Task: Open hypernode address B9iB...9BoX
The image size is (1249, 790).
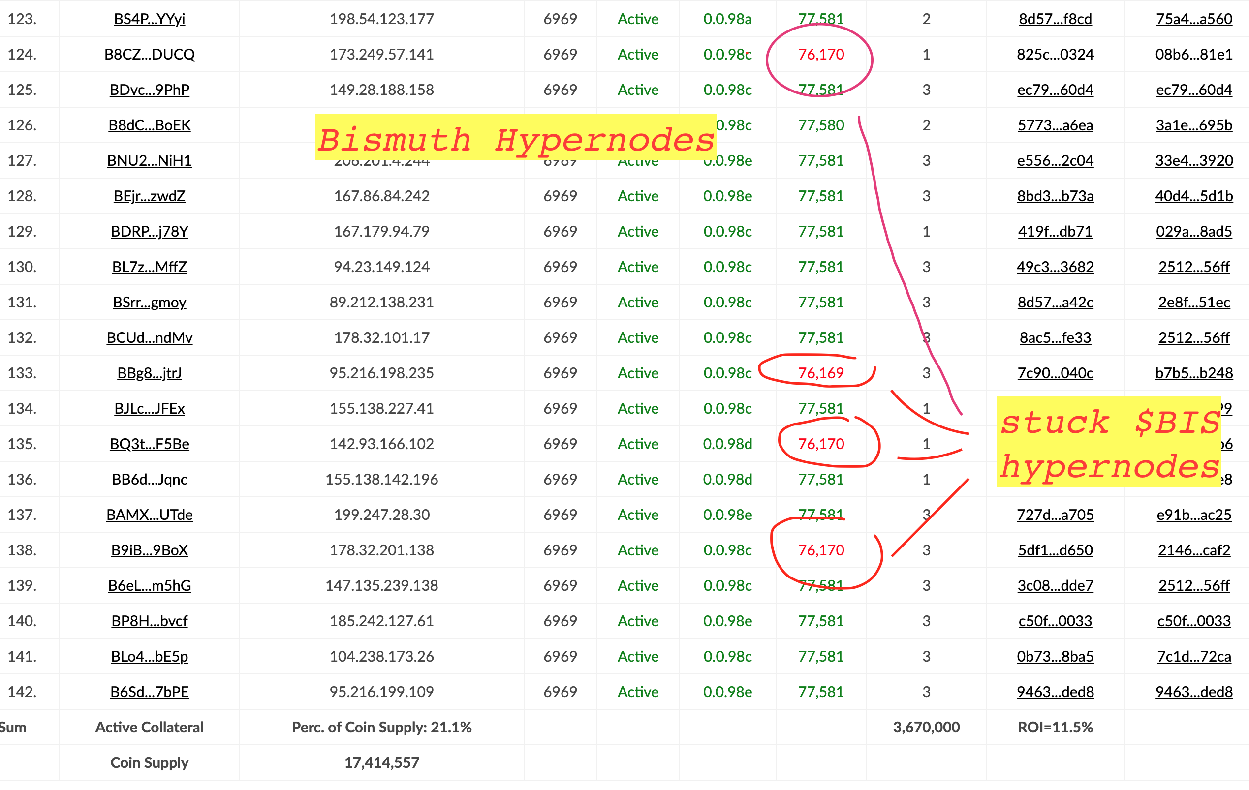Action: click(x=150, y=550)
